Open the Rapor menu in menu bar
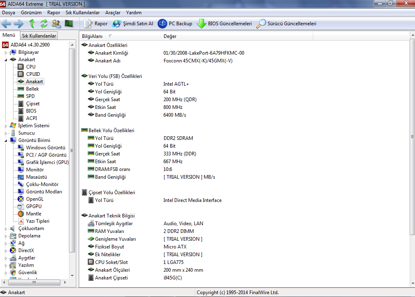Image resolution: width=415 pixels, height=297 pixels. [x=54, y=12]
